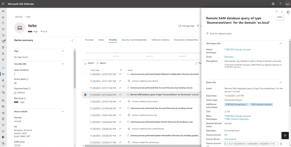
Task: Open the Security recommendations tab
Action: coord(134,40)
